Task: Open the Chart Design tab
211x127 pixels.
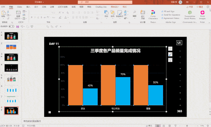Action: point(115,7)
